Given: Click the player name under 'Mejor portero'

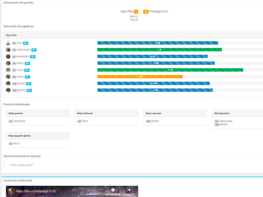Looking at the screenshot, I should 20,121.
